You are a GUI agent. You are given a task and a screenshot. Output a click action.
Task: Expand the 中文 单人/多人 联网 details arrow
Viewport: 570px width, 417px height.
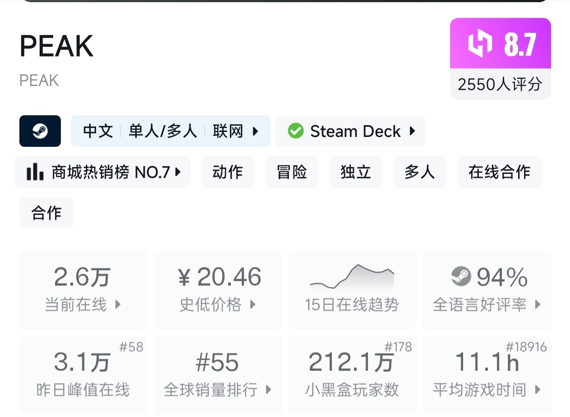(x=256, y=131)
